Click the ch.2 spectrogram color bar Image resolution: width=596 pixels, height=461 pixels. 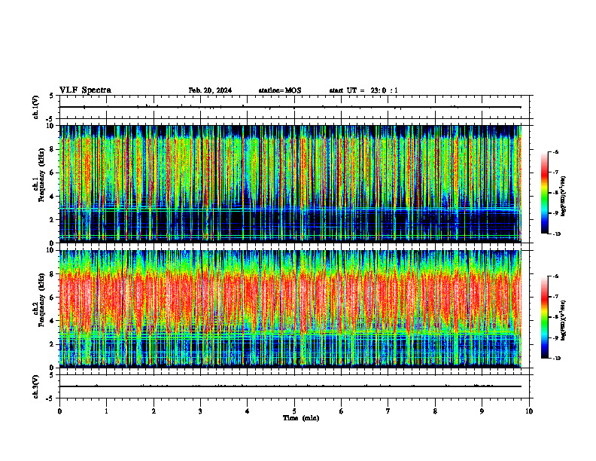click(x=544, y=317)
